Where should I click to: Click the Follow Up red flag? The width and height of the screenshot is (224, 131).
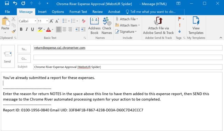click(x=180, y=19)
